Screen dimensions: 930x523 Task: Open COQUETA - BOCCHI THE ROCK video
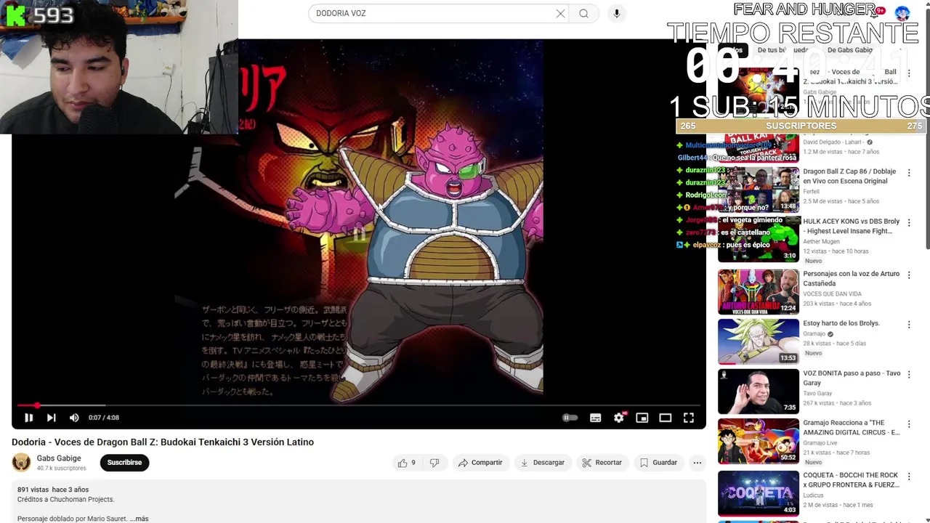click(x=759, y=493)
